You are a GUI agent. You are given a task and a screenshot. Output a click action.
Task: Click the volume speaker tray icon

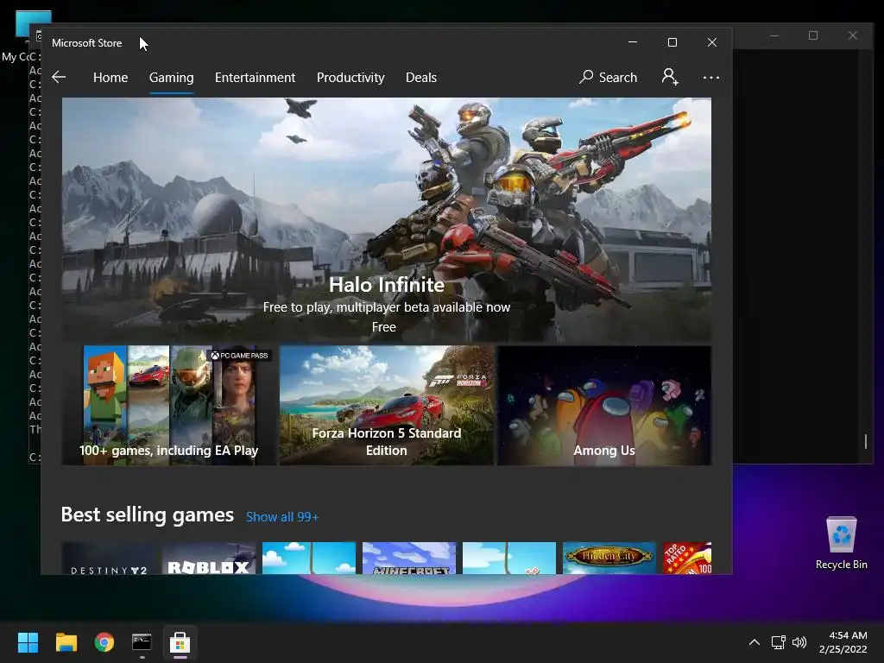tap(799, 642)
